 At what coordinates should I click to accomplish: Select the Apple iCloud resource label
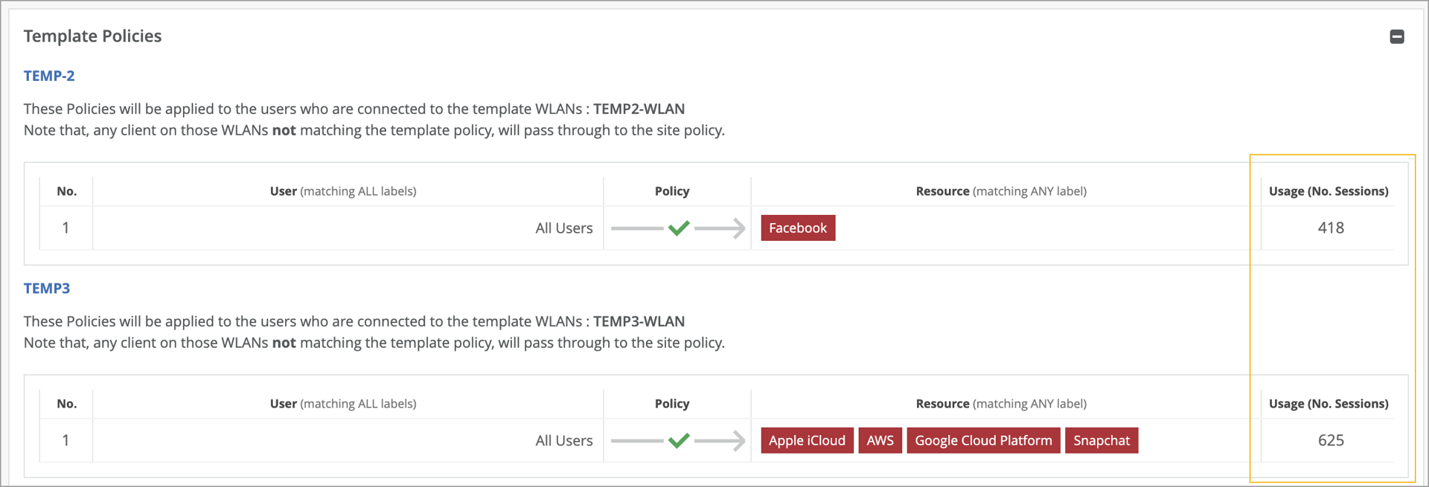807,441
